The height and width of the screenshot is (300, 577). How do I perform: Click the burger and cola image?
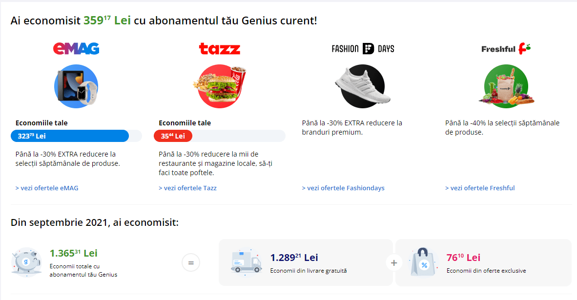219,86
